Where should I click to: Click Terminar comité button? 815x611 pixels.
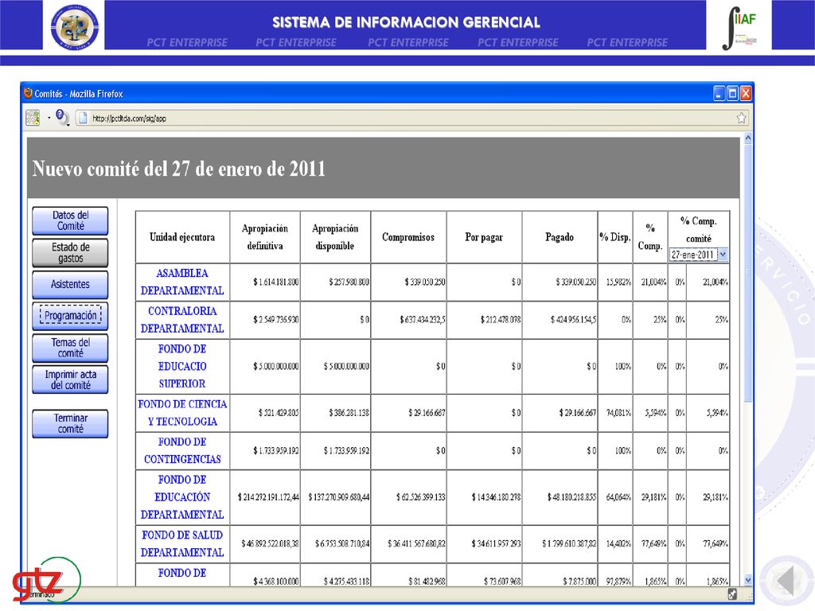pyautogui.click(x=70, y=423)
